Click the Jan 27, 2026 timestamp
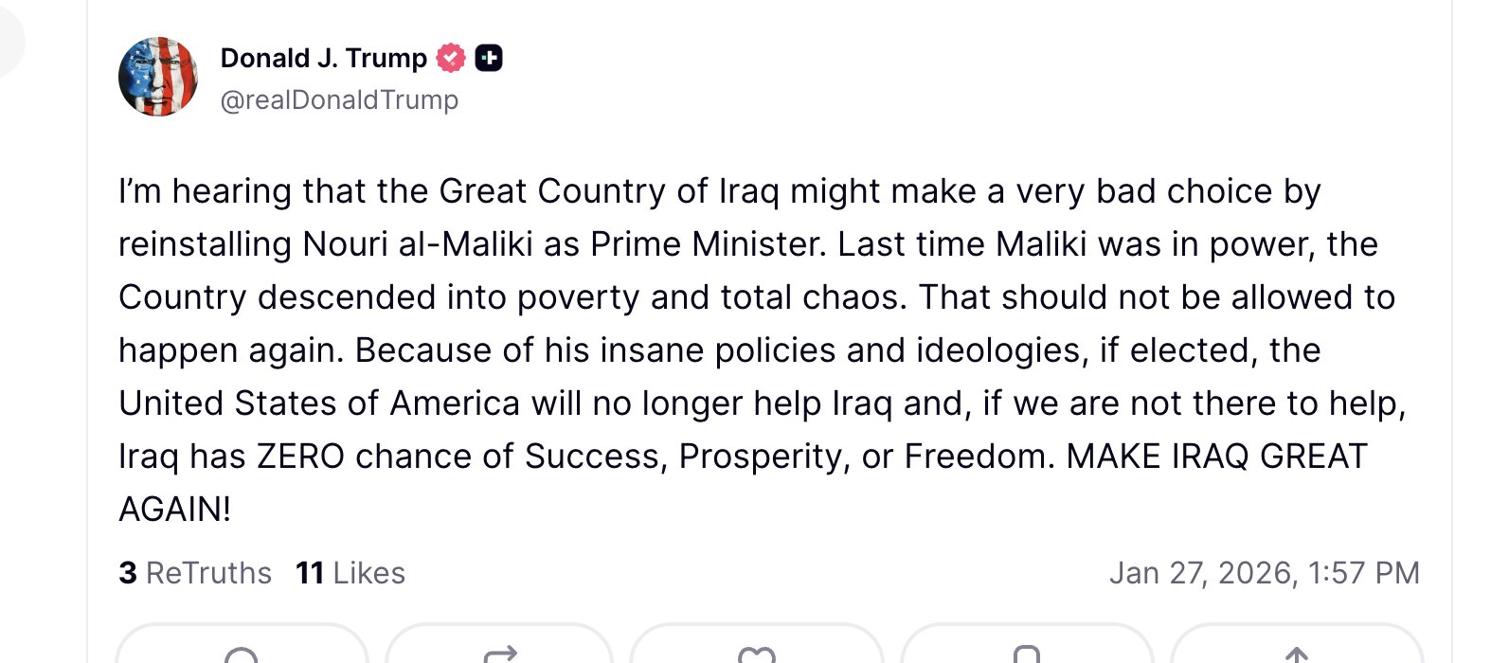The width and height of the screenshot is (1491, 663). click(x=1264, y=573)
